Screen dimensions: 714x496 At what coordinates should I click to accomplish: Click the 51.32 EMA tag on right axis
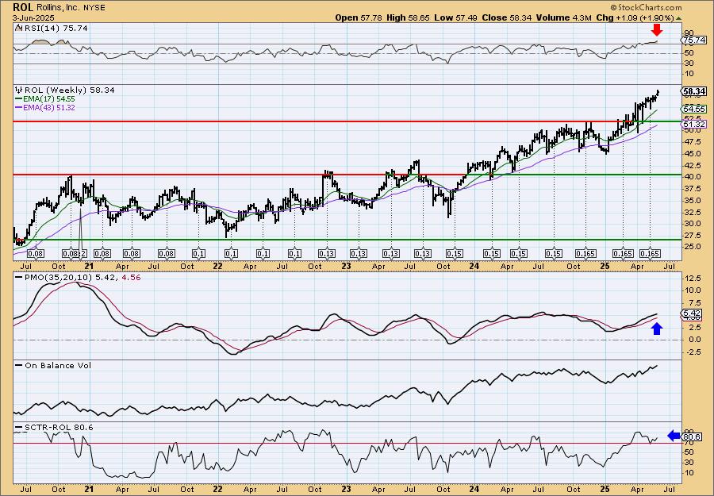click(694, 125)
